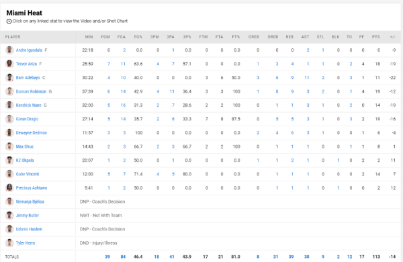
Task: View Bam Adebayo's 11 assists video
Action: click(307, 78)
